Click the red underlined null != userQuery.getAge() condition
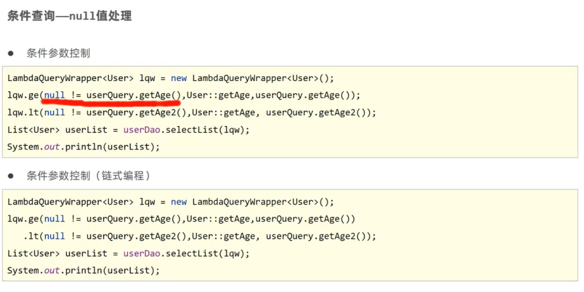Screen dimensions: 584x292 pyautogui.click(x=112, y=95)
